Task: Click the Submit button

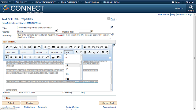Action: click(x=11, y=103)
